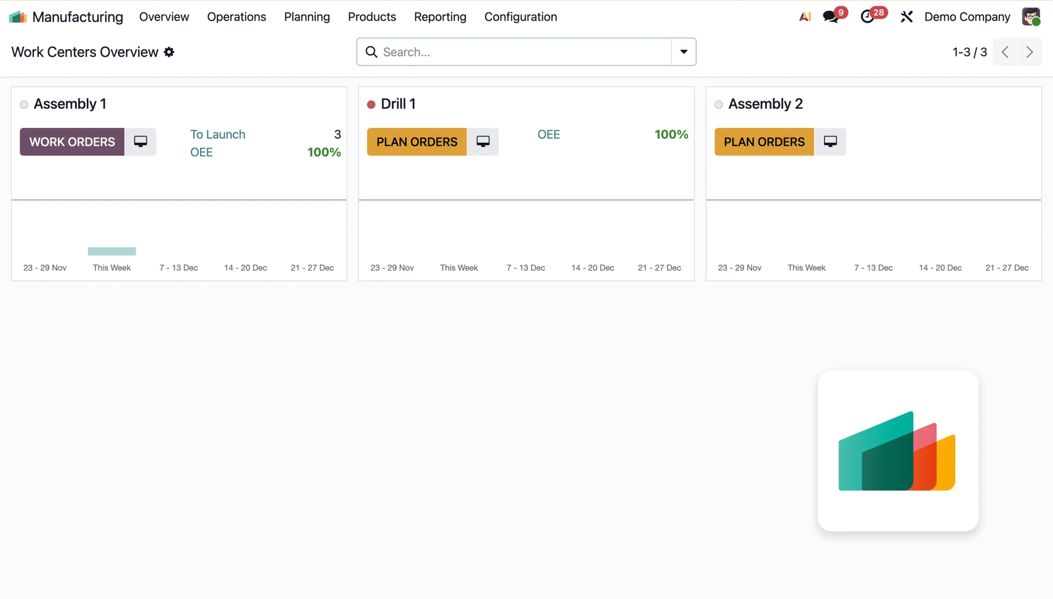Viewport: 1053px width, 599px height.
Task: Click the This Week load bar in Assembly 1
Action: pyautogui.click(x=112, y=251)
